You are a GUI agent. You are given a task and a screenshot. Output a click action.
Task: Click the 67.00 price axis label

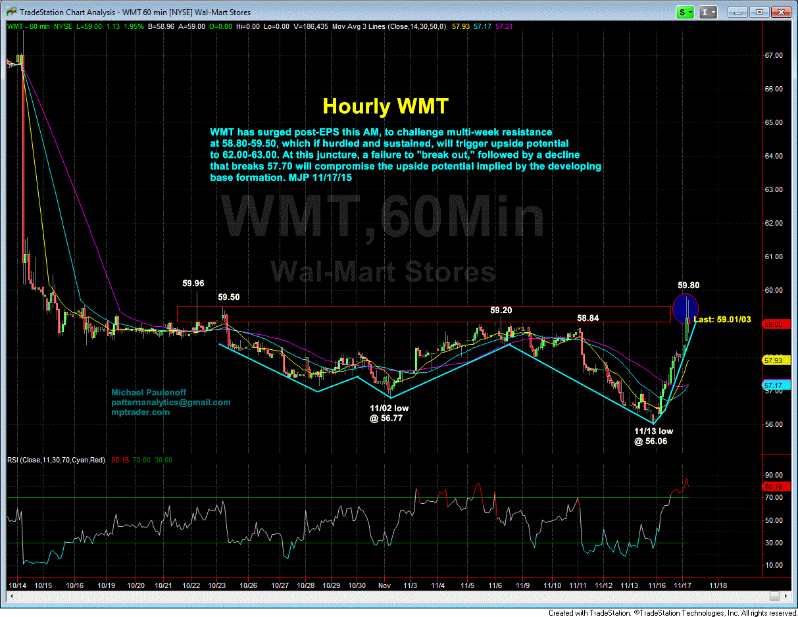[773, 56]
